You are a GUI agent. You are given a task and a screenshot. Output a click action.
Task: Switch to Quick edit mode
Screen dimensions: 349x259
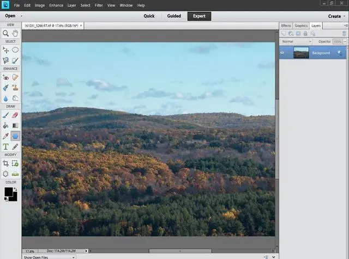[x=149, y=16]
